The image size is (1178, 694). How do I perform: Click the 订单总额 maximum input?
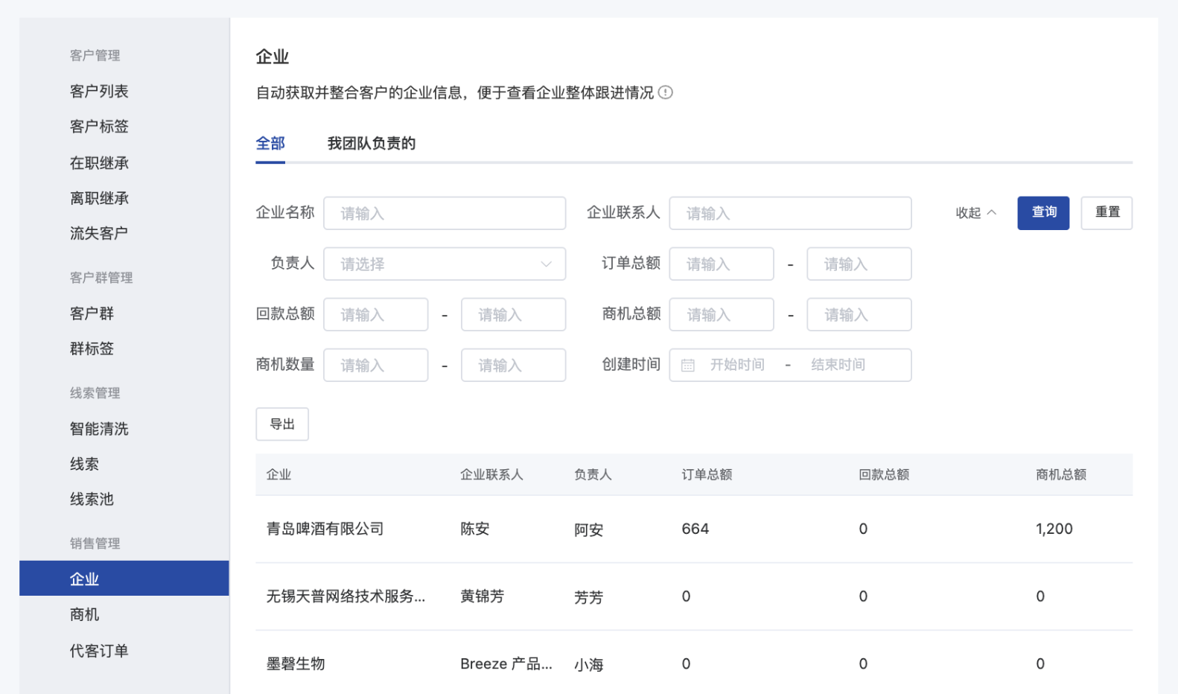tap(859, 264)
